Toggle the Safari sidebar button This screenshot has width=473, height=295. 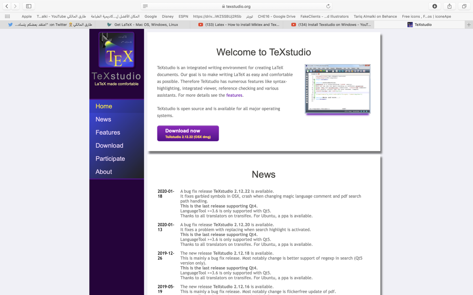[29, 6]
